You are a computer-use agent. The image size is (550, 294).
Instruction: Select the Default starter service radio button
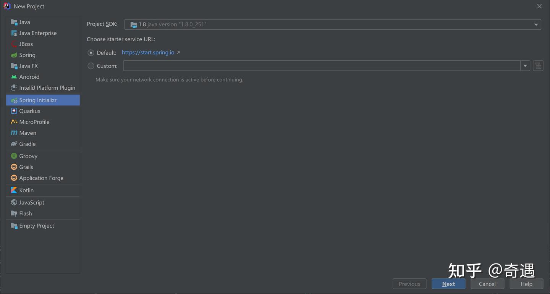point(91,52)
